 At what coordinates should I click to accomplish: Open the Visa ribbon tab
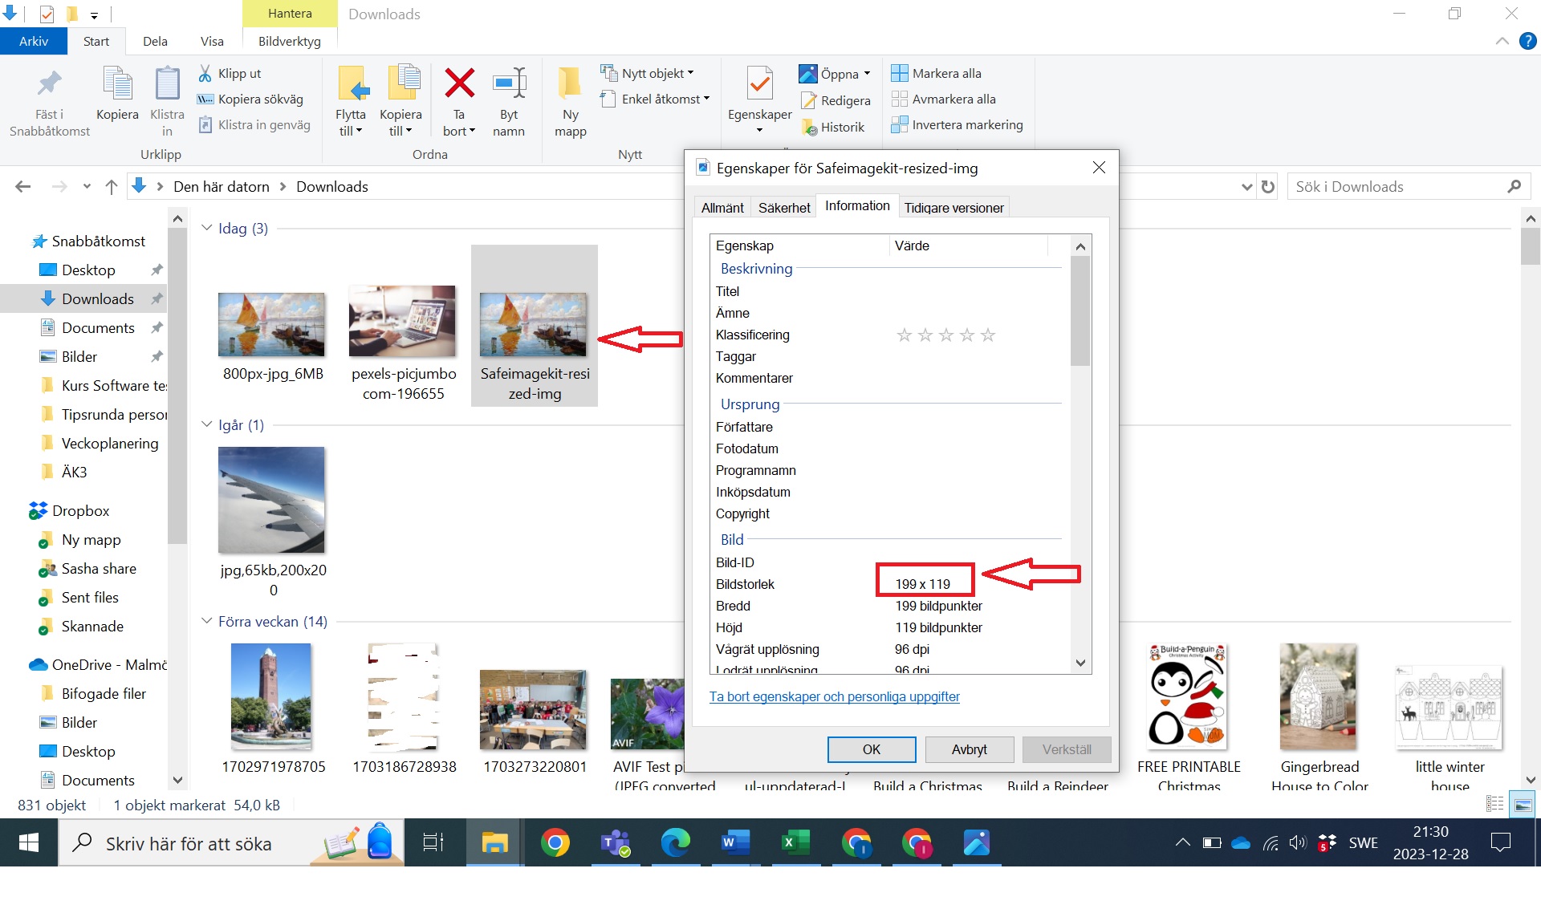click(x=212, y=41)
